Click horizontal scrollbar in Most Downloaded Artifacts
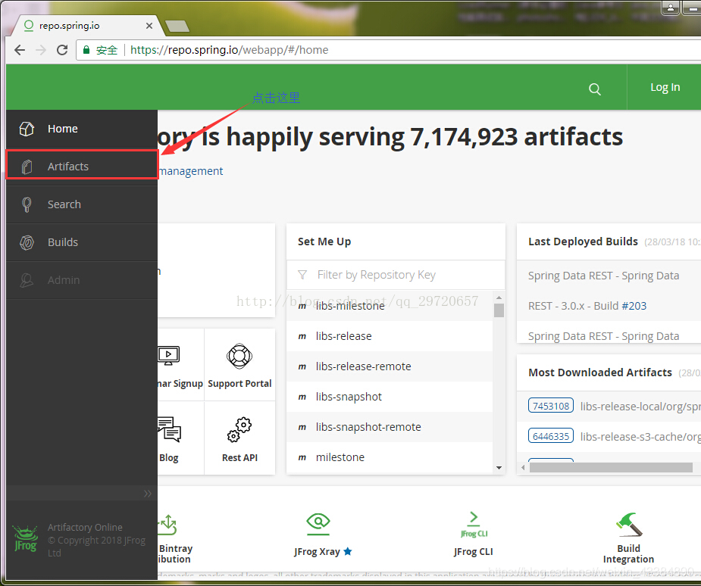 [611, 468]
